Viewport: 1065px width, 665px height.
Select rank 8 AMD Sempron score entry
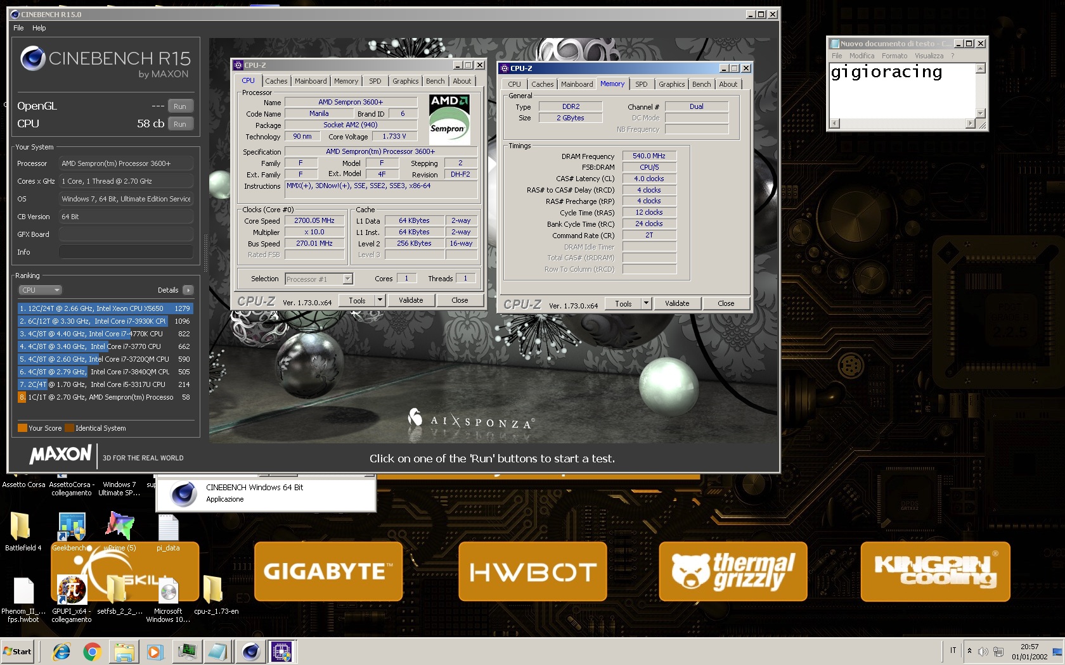(105, 397)
